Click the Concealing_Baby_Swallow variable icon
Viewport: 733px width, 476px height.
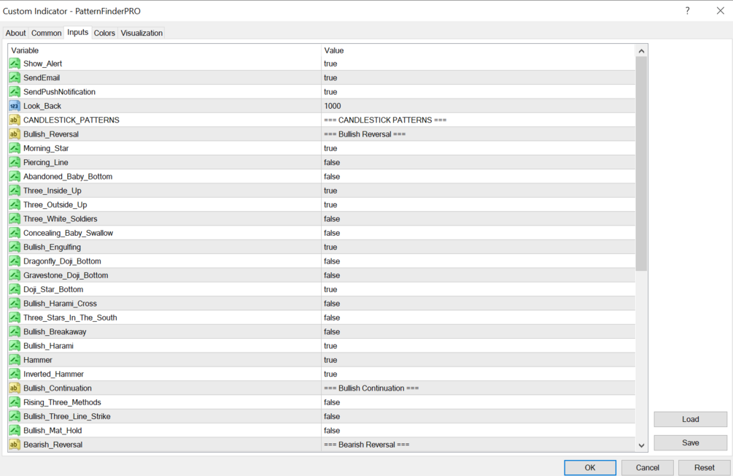(x=15, y=233)
